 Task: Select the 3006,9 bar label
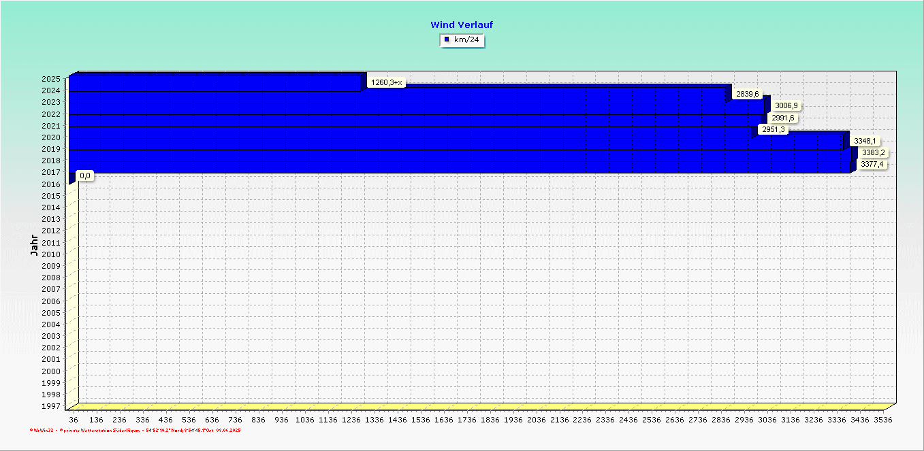(786, 106)
